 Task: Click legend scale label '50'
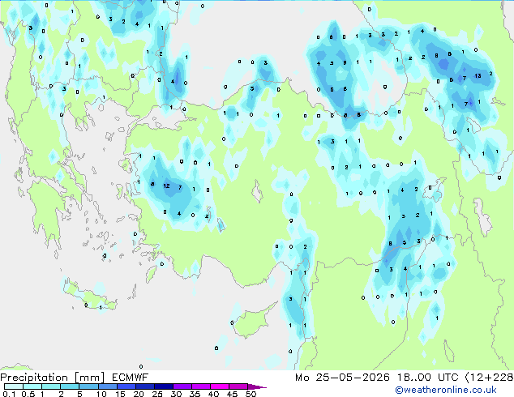click(x=251, y=394)
